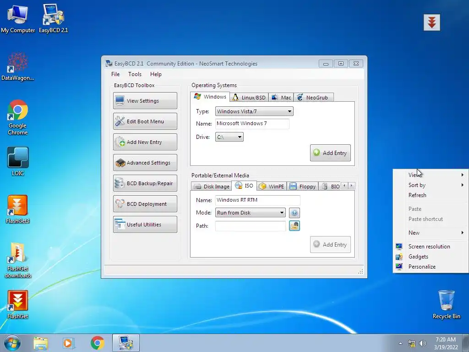This screenshot has width=469, height=352.
Task: Show hidden tray icons arrow
Action: (400, 343)
